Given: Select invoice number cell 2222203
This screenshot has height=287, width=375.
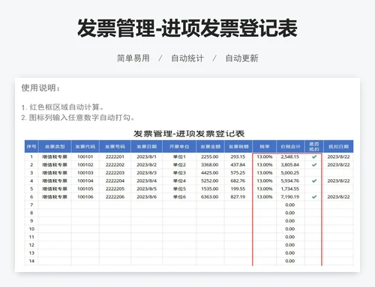Looking at the screenshot, I should [x=115, y=173].
